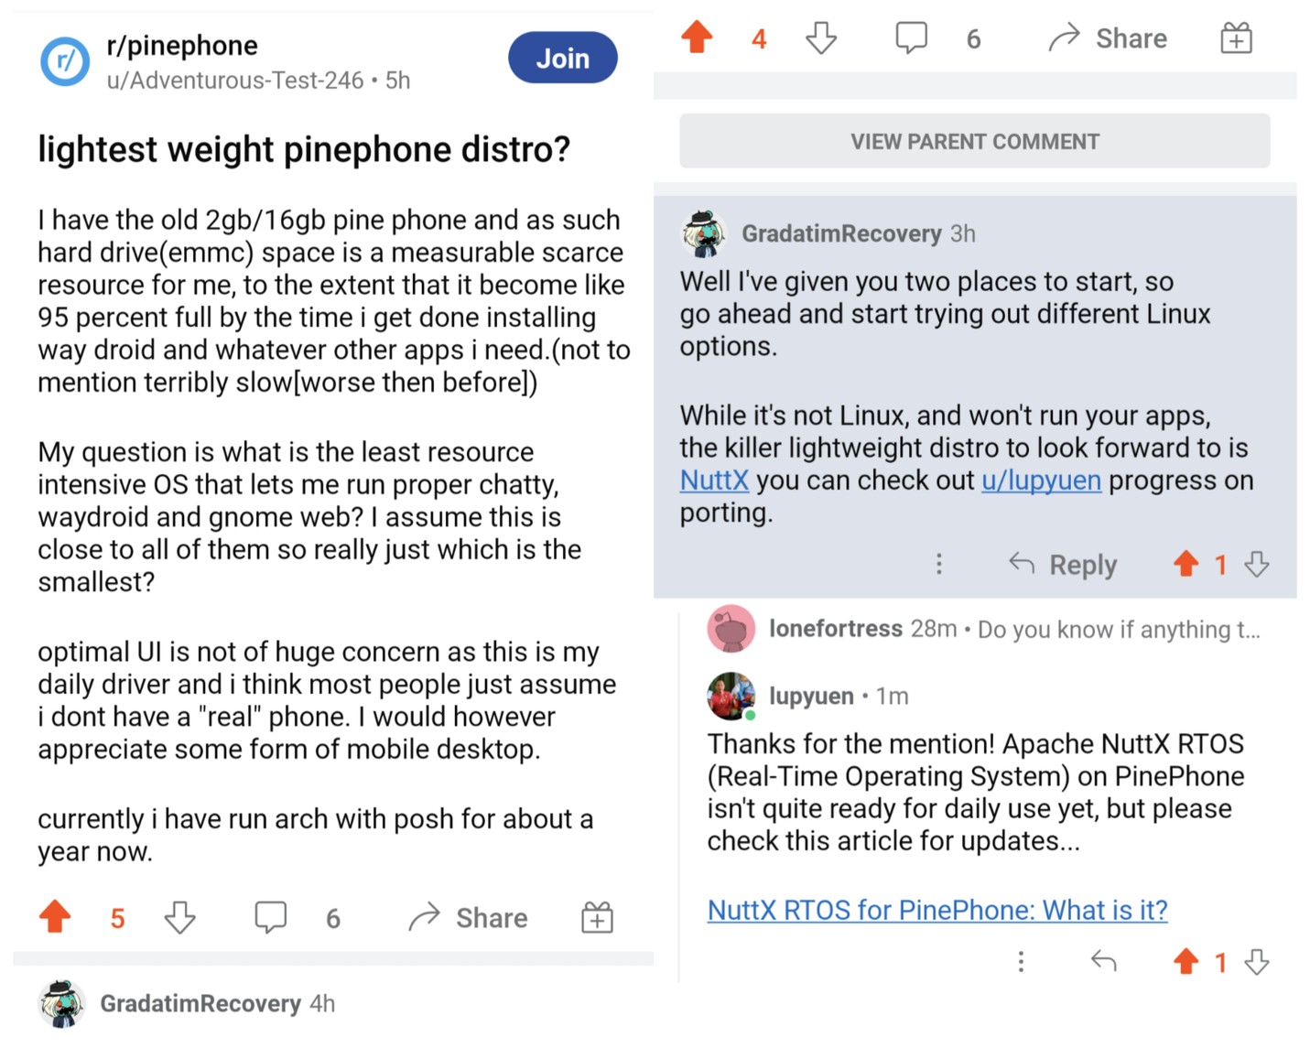Upvote the lightest weight pinephone distro post
Viewport: 1310px width, 1048px height.
pos(55,917)
